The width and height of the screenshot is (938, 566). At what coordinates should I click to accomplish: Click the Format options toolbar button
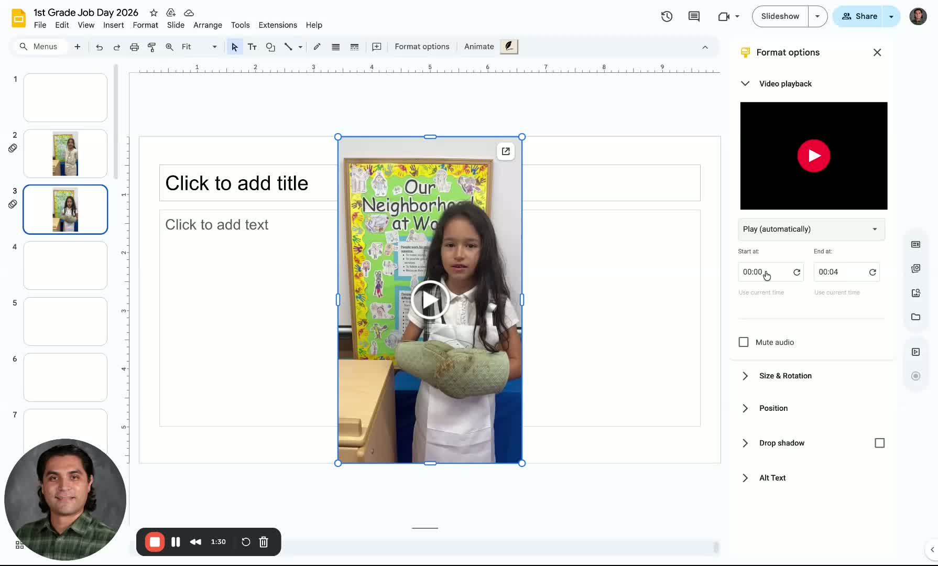tap(422, 47)
